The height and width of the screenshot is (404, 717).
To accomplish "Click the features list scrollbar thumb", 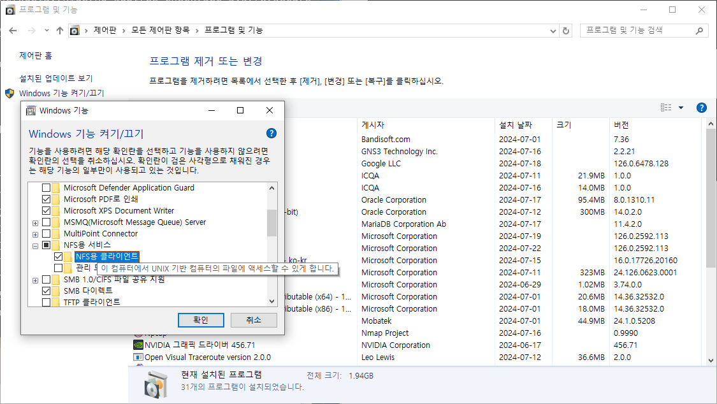I will click(272, 223).
